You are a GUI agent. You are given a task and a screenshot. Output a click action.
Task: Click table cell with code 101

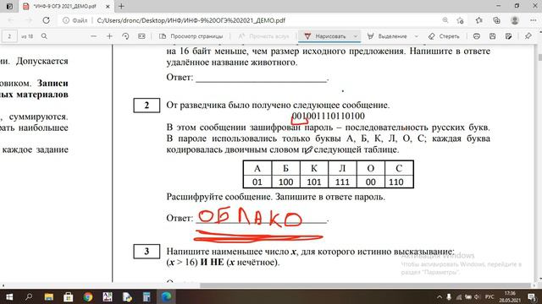pos(314,182)
